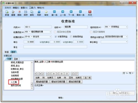The height and width of the screenshot is (103, 138).
Task: Open the 滞纳金计算方式 dropdown
Action: (x=127, y=37)
